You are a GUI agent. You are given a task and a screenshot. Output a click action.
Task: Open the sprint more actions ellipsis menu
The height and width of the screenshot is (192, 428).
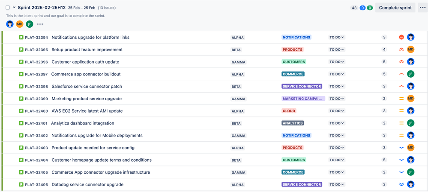(x=422, y=8)
